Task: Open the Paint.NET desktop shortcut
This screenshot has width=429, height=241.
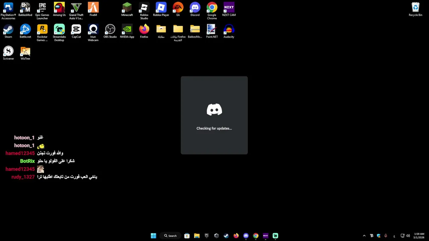Action: (x=212, y=31)
